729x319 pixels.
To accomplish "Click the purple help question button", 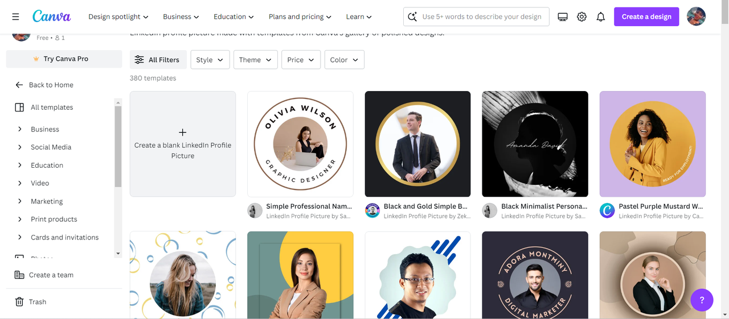I will coord(702,300).
